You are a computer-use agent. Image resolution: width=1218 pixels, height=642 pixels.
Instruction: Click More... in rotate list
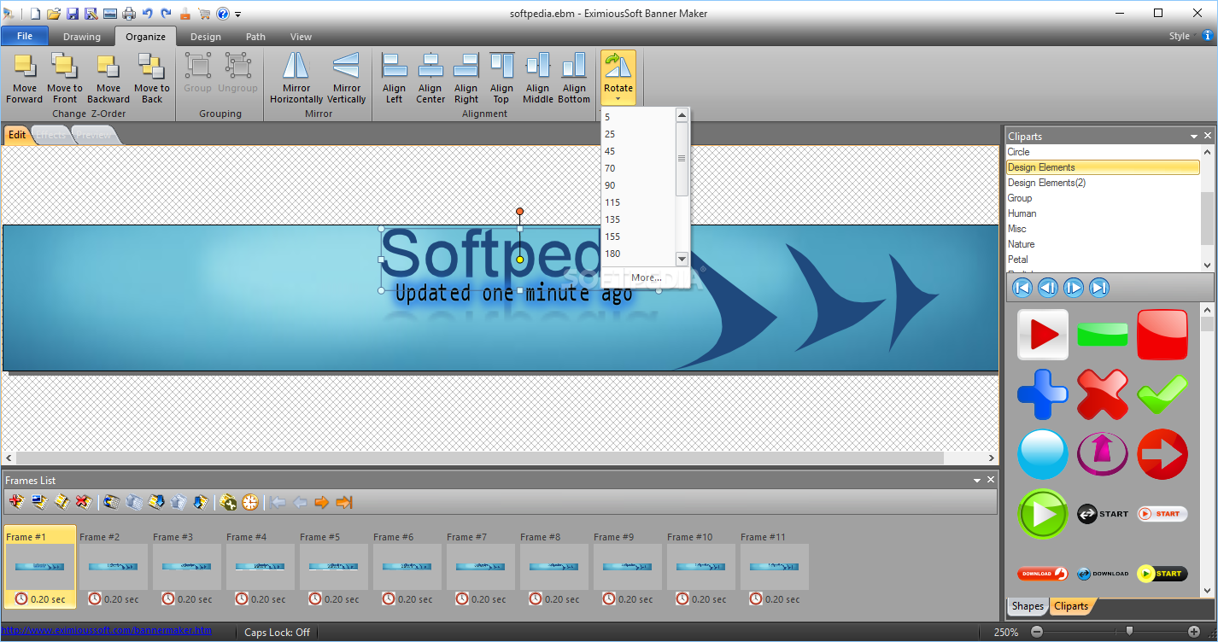647,277
